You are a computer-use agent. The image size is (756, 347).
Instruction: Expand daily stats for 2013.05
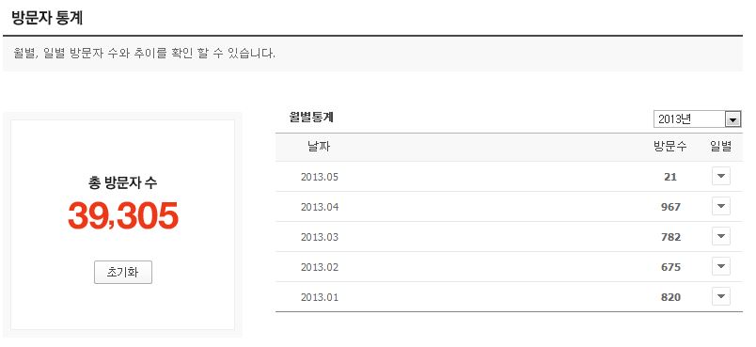(x=721, y=177)
